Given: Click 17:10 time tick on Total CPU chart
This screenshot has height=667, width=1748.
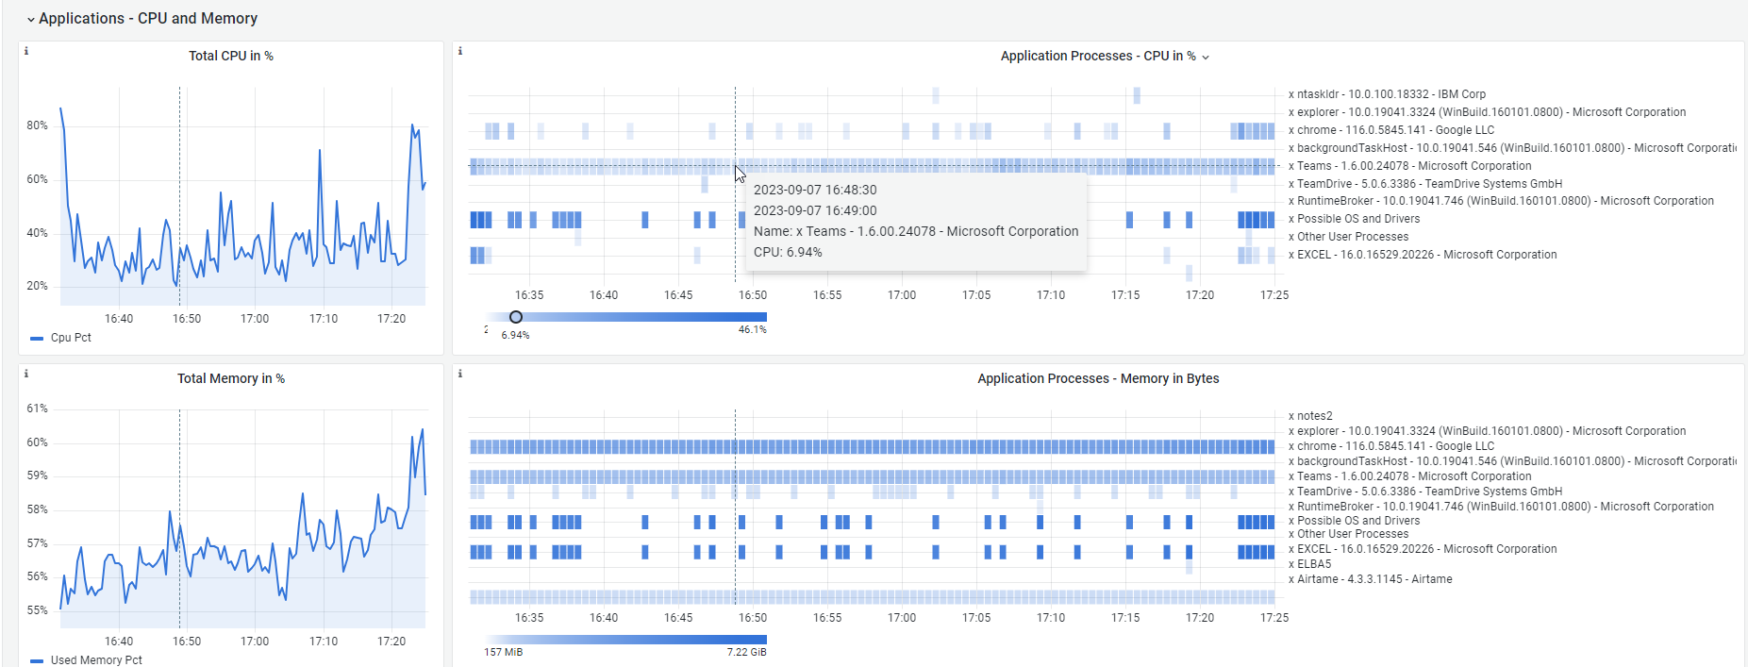Looking at the screenshot, I should [324, 319].
